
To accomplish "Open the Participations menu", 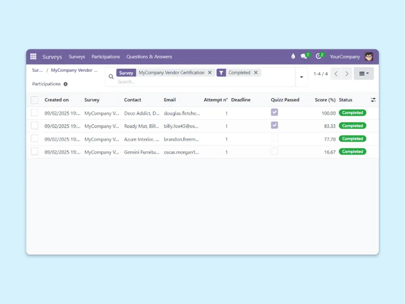I will click(106, 57).
